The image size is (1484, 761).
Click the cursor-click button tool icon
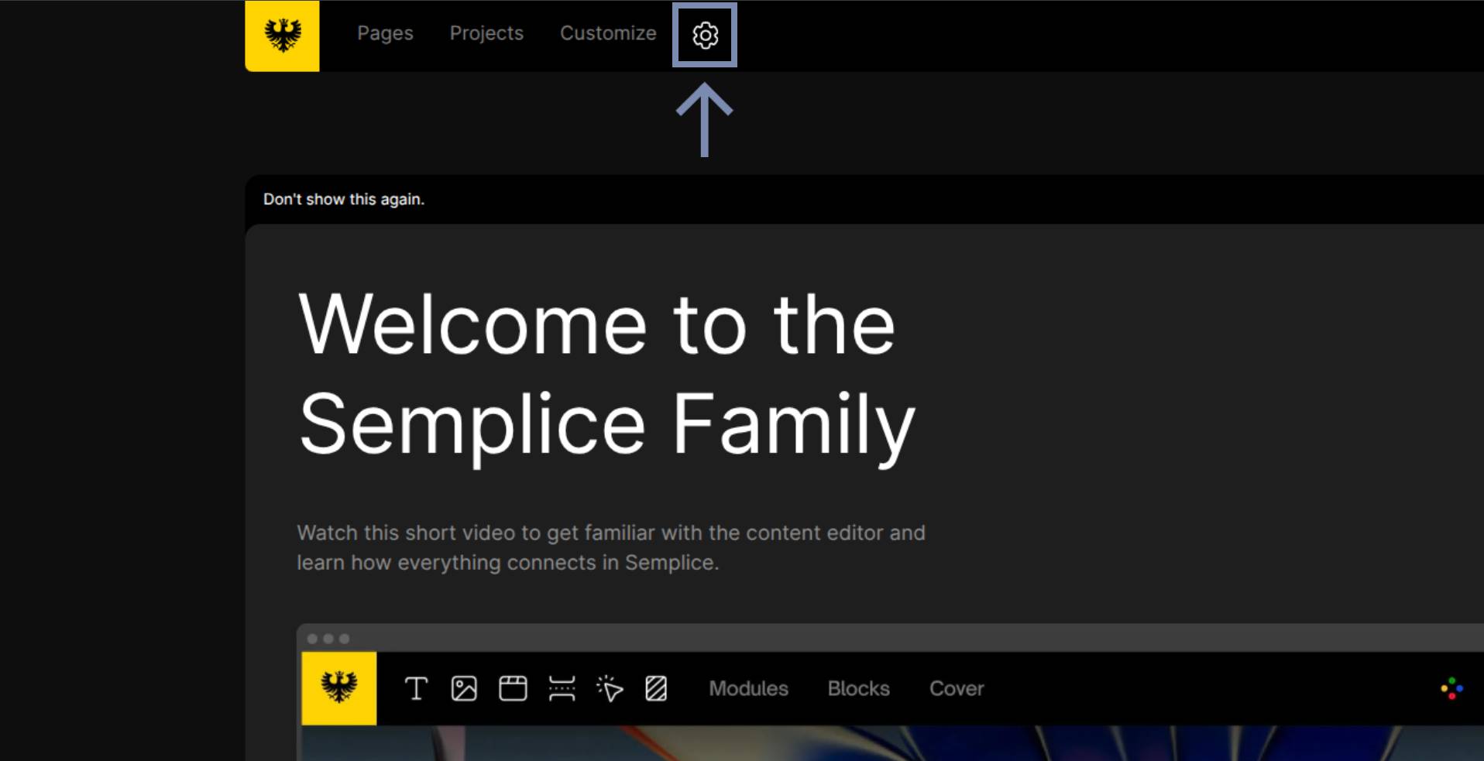(610, 688)
